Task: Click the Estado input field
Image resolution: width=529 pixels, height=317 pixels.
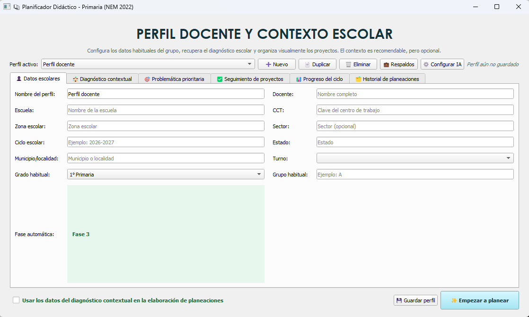Action: pos(415,142)
